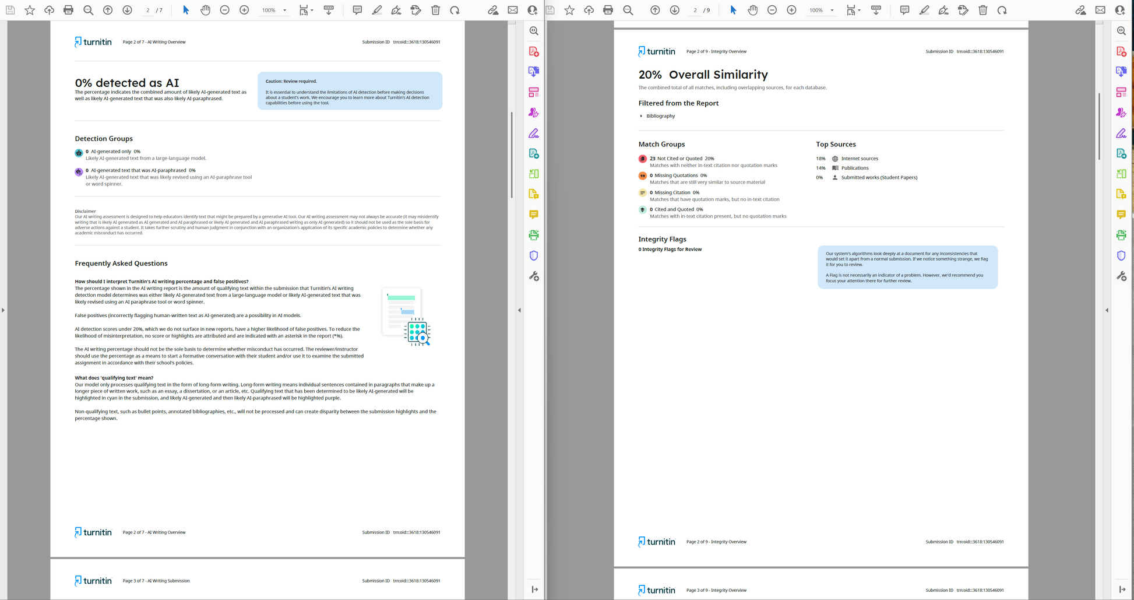Open Fill & Sign tool in left sidebar
Screen dimensions: 1134x600
(x=533, y=134)
